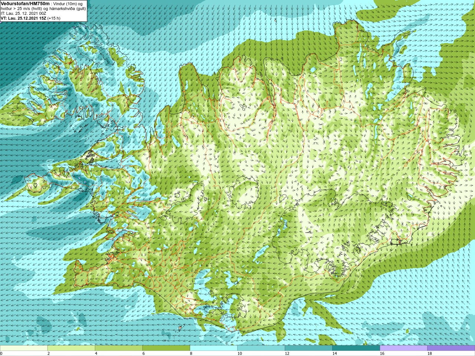
Task: Click the medium green 4–6 legend swatch
Action: [119, 348]
